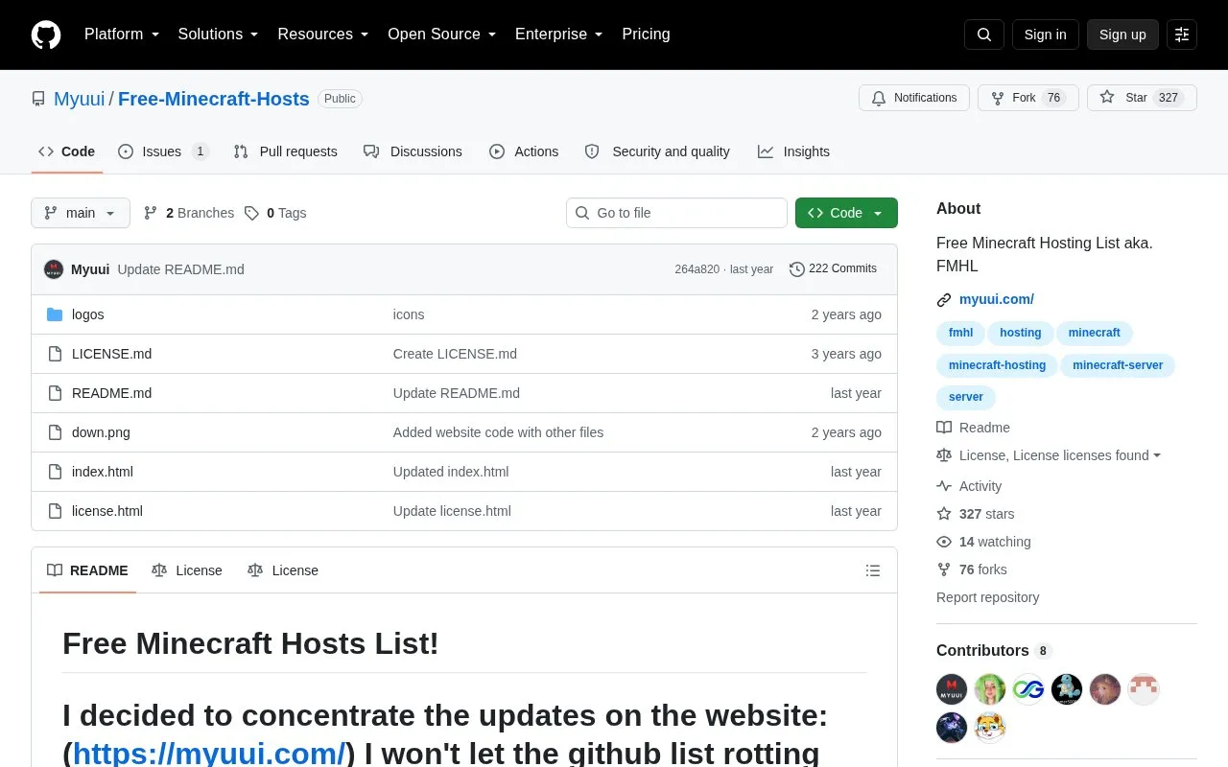Image resolution: width=1228 pixels, height=767 pixels.
Task: Open the green Code dropdown button
Action: (x=846, y=213)
